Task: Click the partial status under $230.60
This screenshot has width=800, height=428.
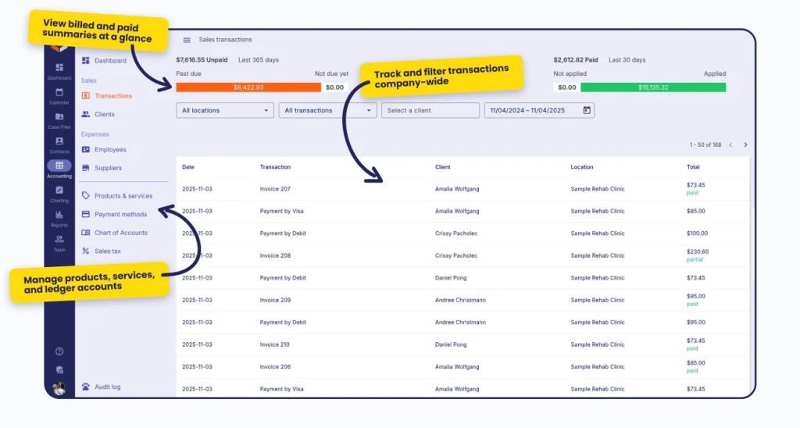Action: tap(695, 259)
